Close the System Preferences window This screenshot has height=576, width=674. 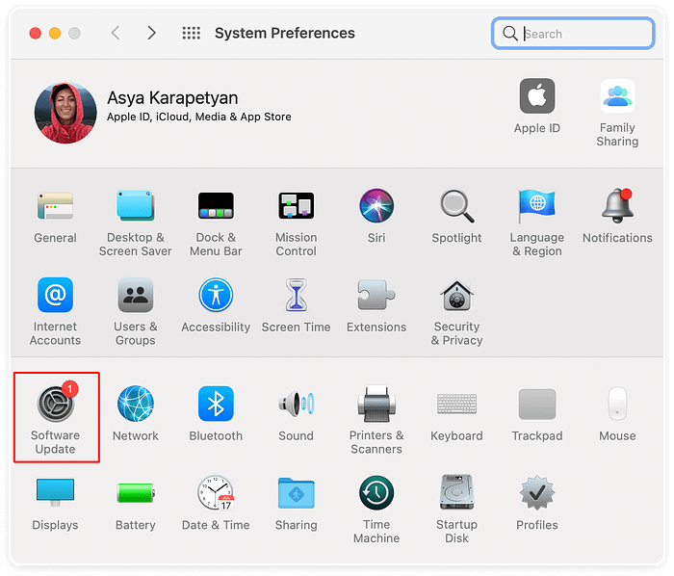click(x=36, y=33)
